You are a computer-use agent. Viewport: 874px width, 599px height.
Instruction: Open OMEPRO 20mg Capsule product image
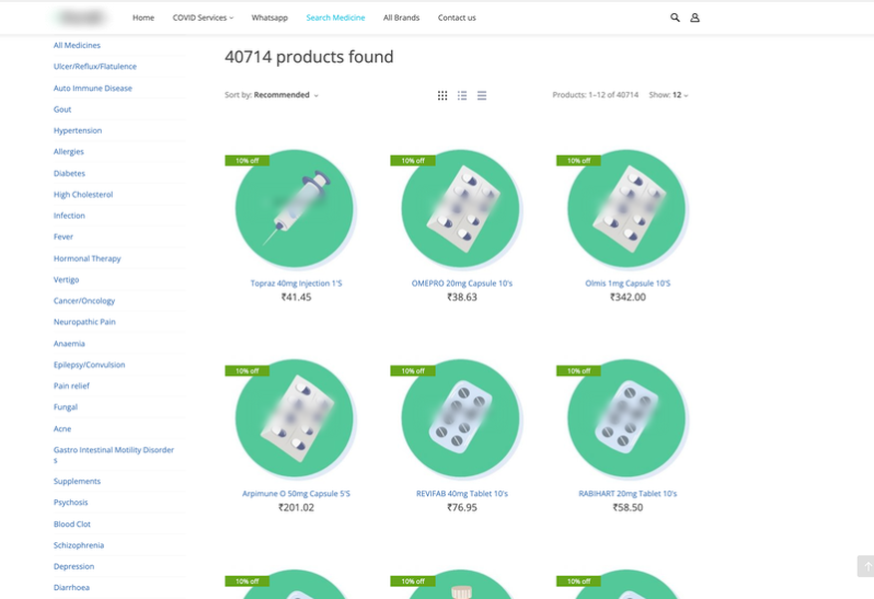[x=460, y=209]
